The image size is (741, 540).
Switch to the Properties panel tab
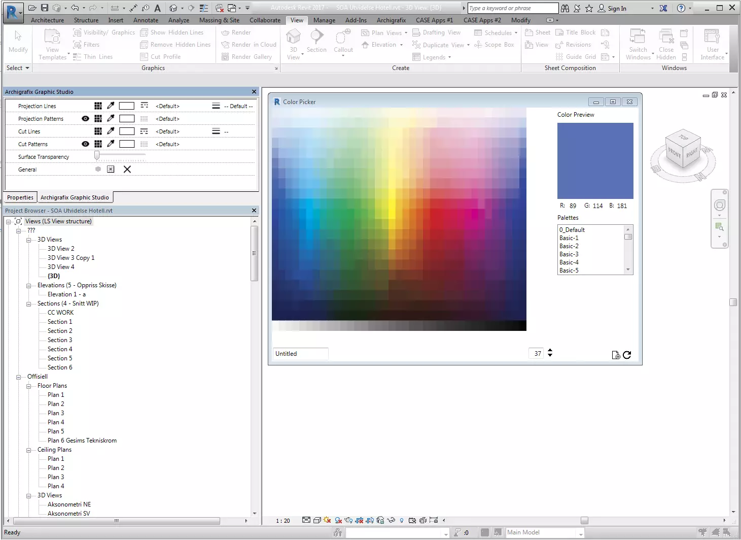[x=20, y=197]
